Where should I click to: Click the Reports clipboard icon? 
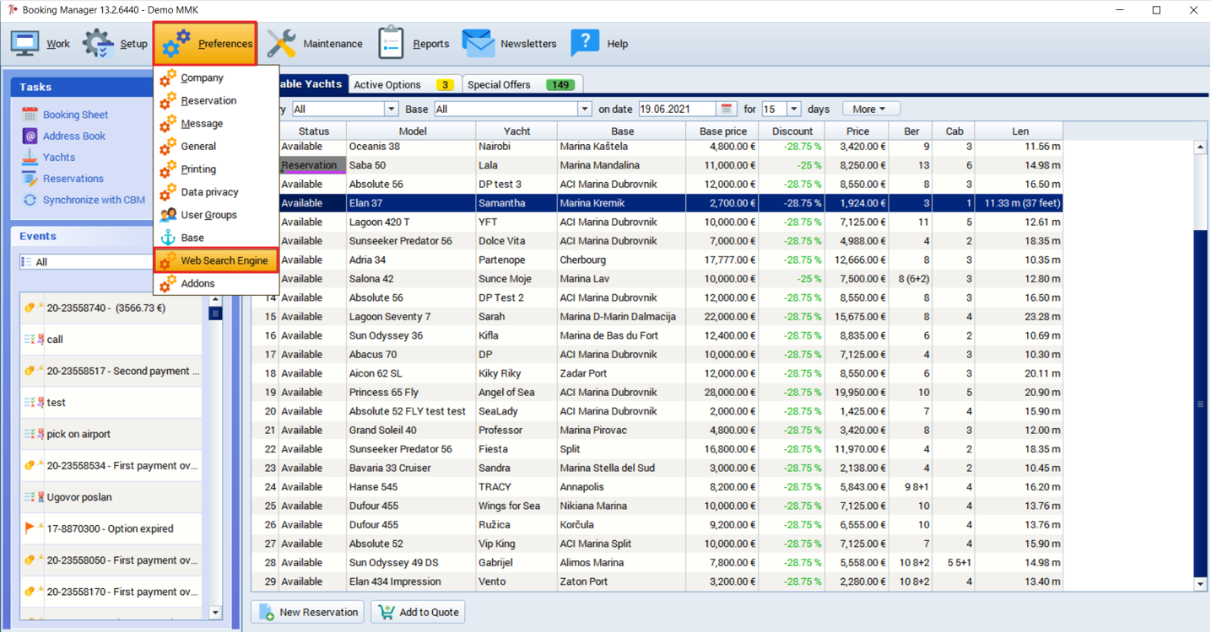click(391, 43)
